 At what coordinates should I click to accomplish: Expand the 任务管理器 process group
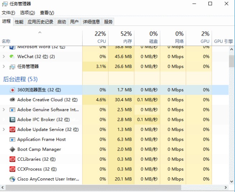(x=4, y=66)
